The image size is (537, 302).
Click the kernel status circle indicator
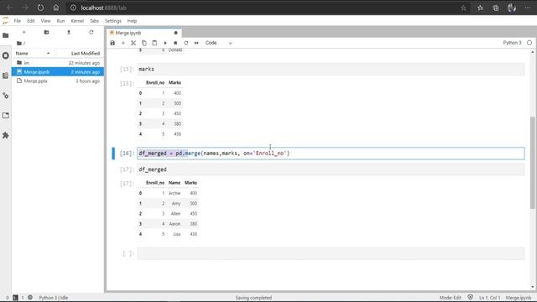(x=529, y=43)
